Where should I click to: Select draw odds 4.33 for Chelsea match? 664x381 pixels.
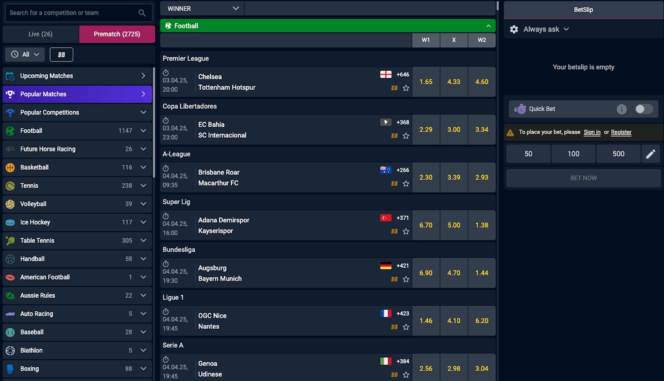454,82
